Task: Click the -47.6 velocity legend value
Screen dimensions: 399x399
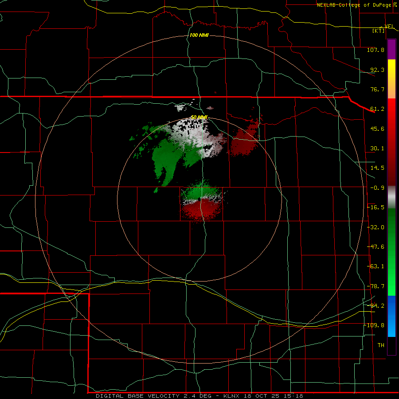Action: [376, 247]
